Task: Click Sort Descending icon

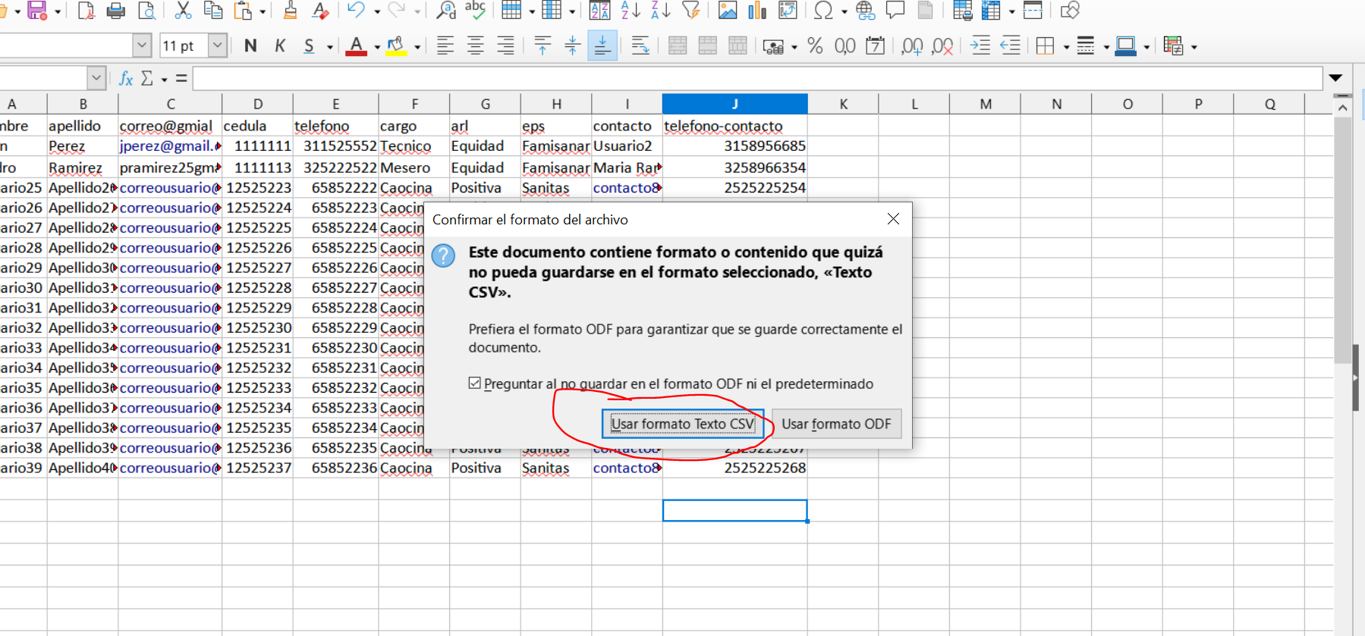Action: [x=661, y=11]
